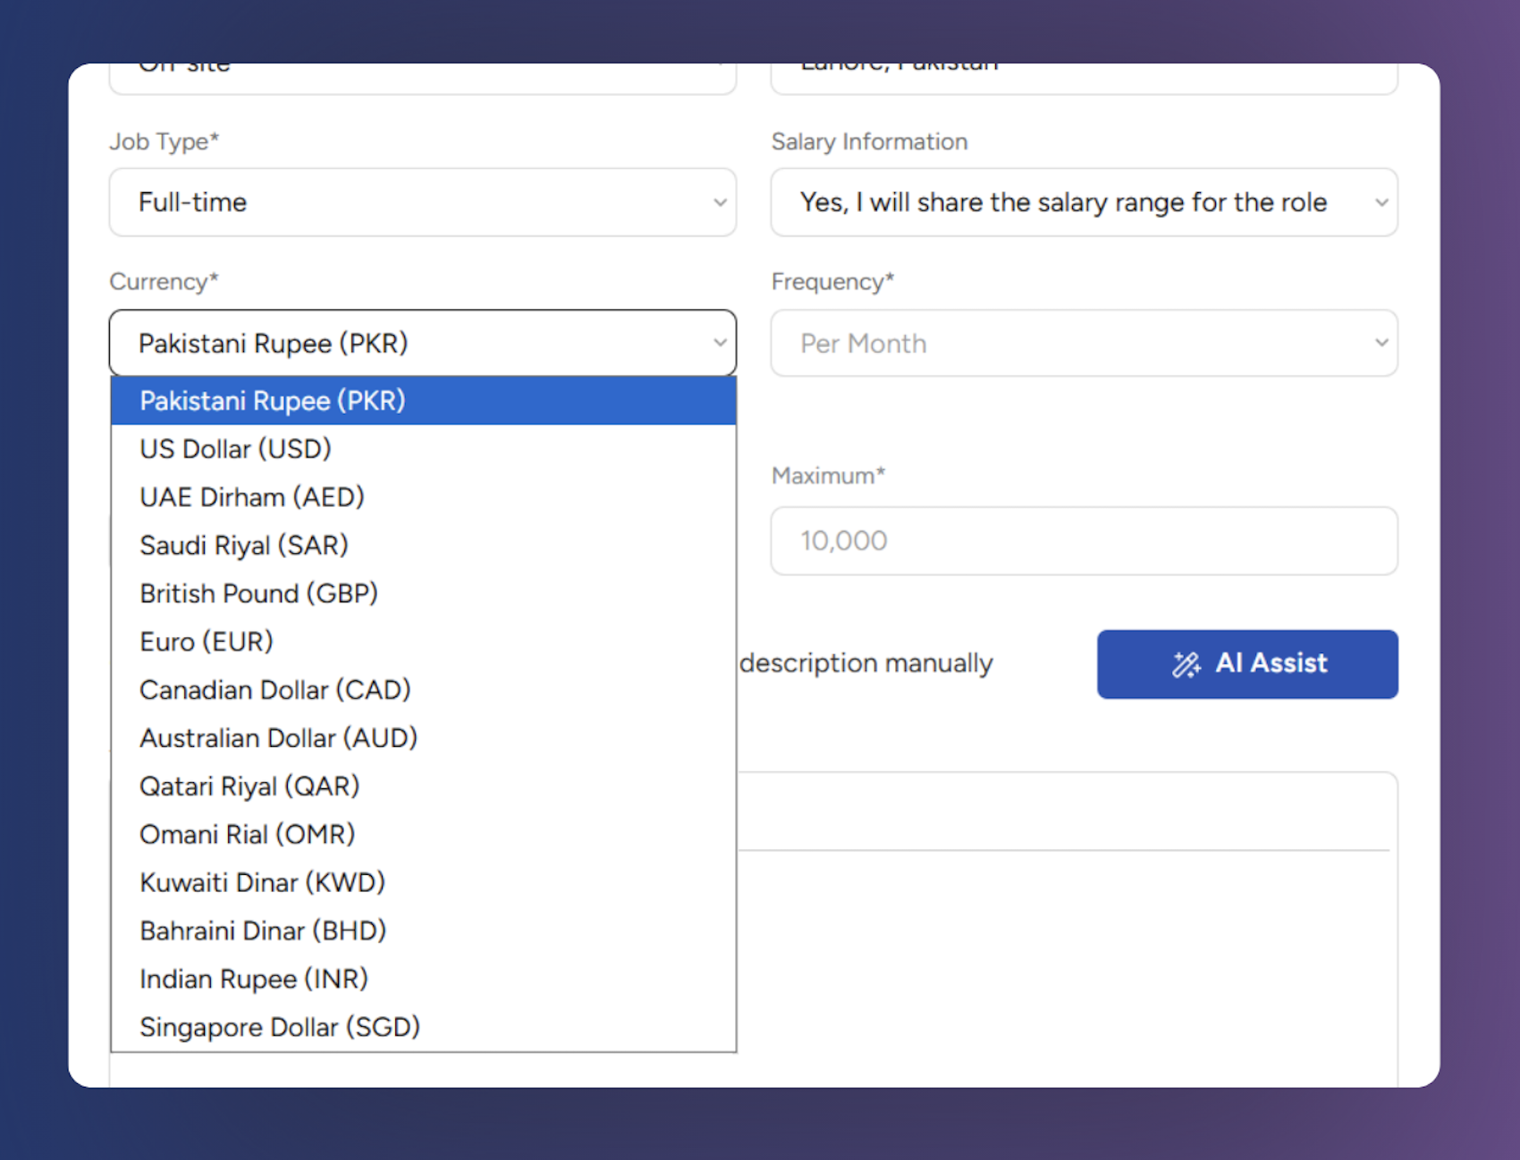Viewport: 1520px width, 1160px height.
Task: Choose Canadian Dollar (CAD) option
Action: coord(424,690)
